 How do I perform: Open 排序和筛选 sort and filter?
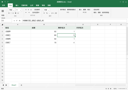pos(105,12)
